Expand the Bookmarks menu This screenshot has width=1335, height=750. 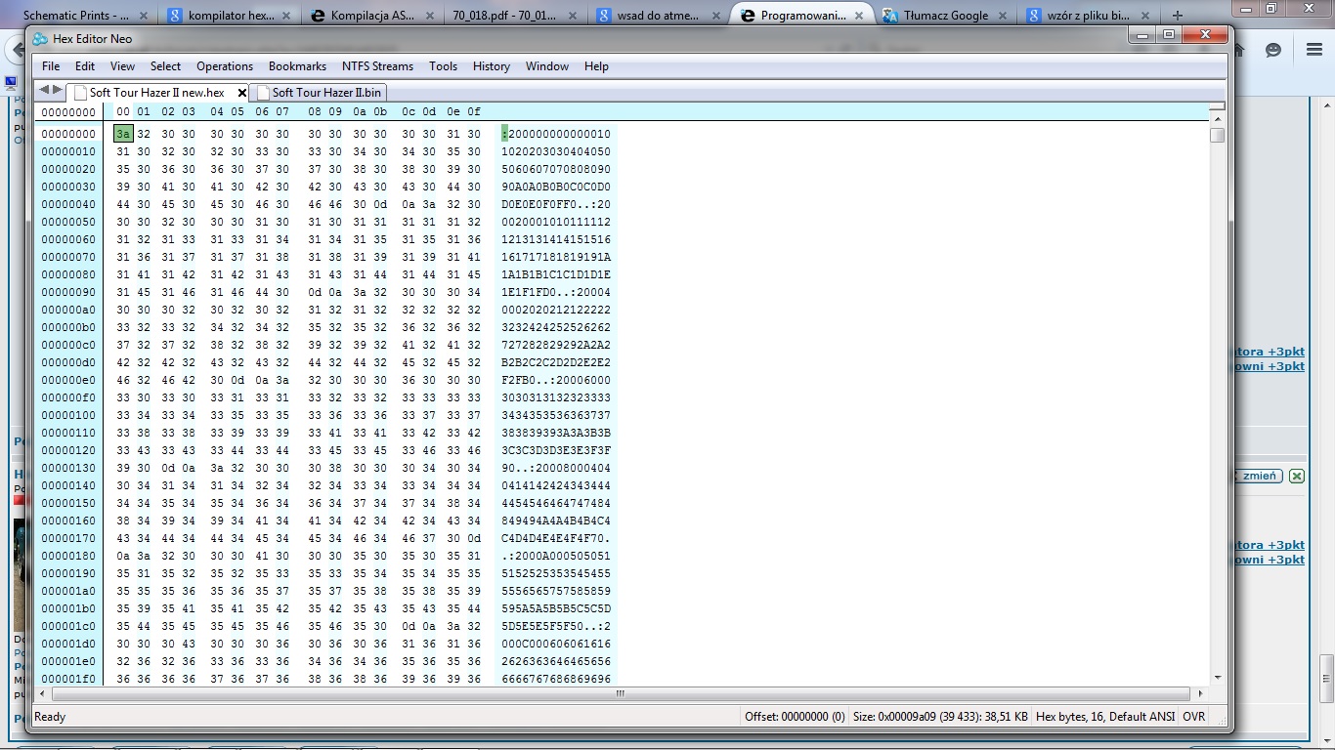[297, 66]
